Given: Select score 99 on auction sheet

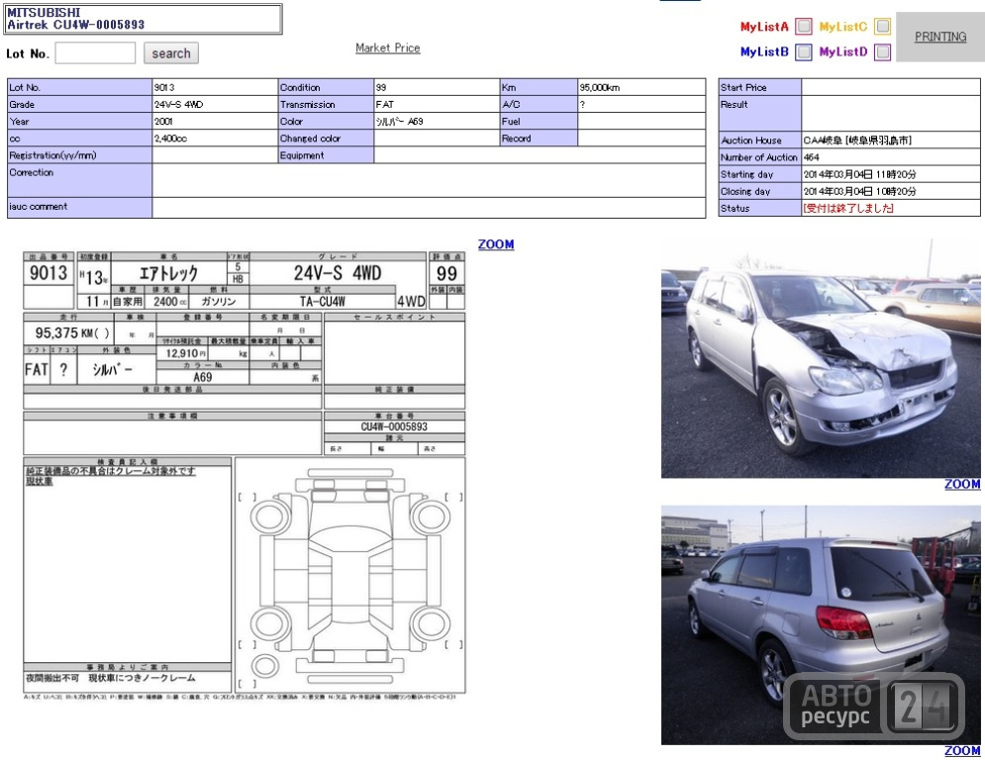Looking at the screenshot, I should tap(446, 273).
